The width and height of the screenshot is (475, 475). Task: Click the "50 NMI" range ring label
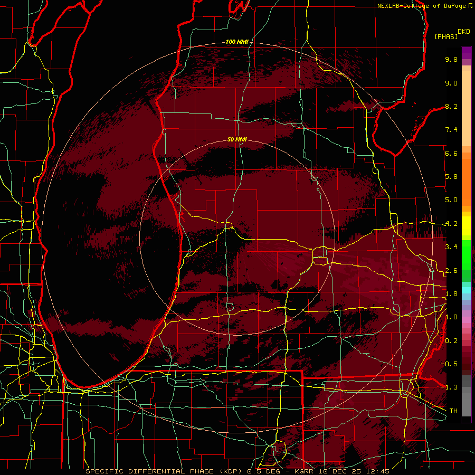tap(237, 139)
